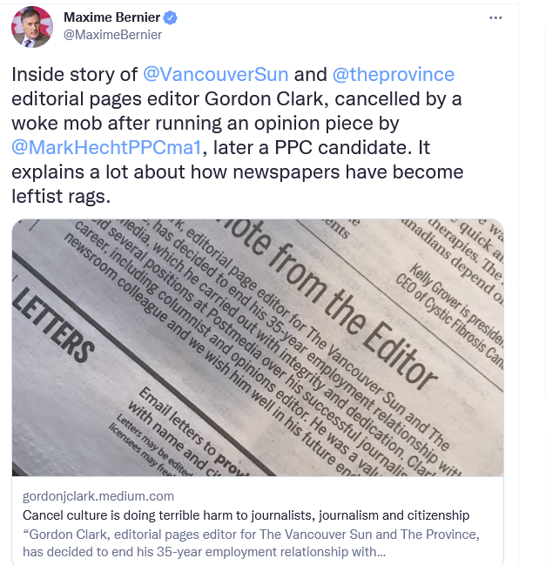Open the @VancouverSun mention link

click(216, 75)
